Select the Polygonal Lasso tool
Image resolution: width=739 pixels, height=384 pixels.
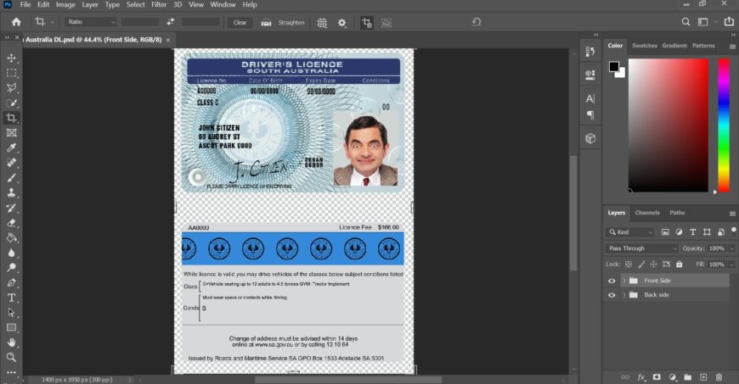(x=11, y=87)
